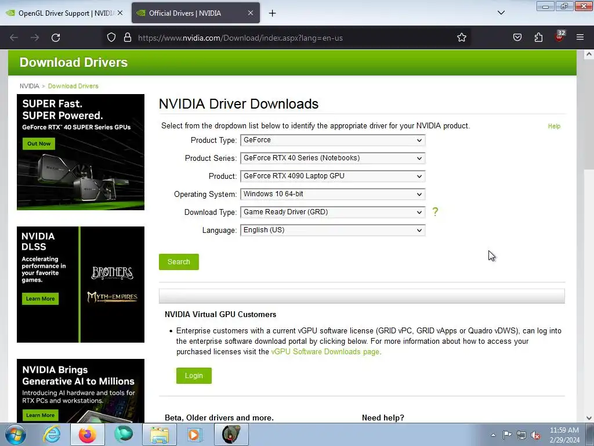Image resolution: width=594 pixels, height=446 pixels.
Task: Open the network status tray icon
Action: [521, 435]
